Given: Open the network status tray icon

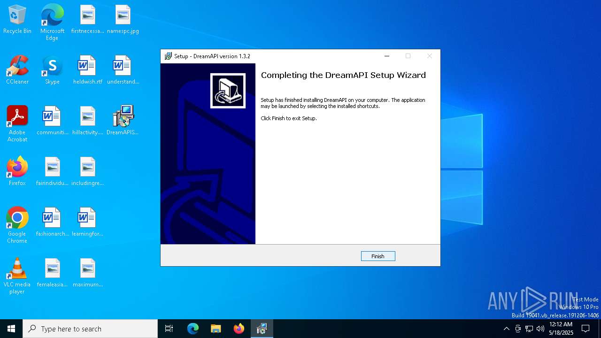Looking at the screenshot, I should coord(529,329).
